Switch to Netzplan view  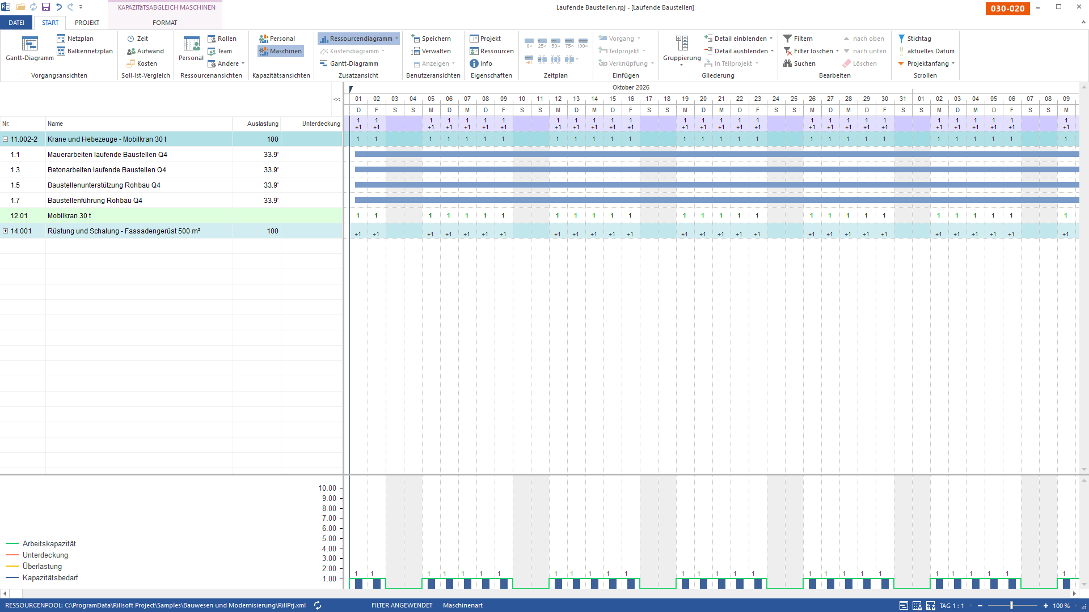[75, 39]
